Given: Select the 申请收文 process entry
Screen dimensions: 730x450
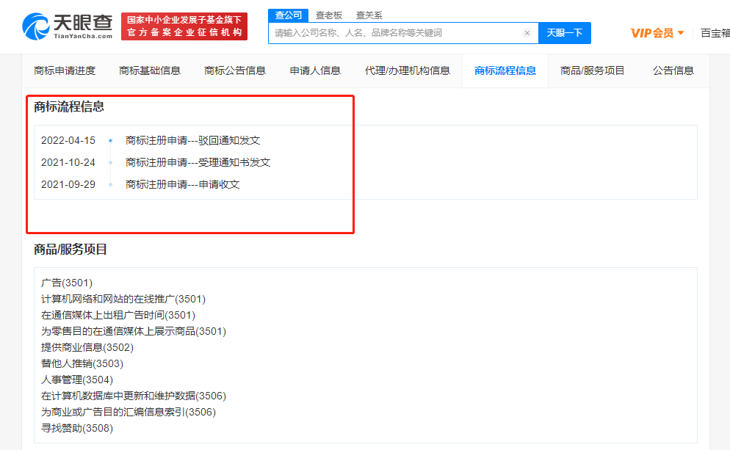Looking at the screenshot, I should [x=182, y=185].
